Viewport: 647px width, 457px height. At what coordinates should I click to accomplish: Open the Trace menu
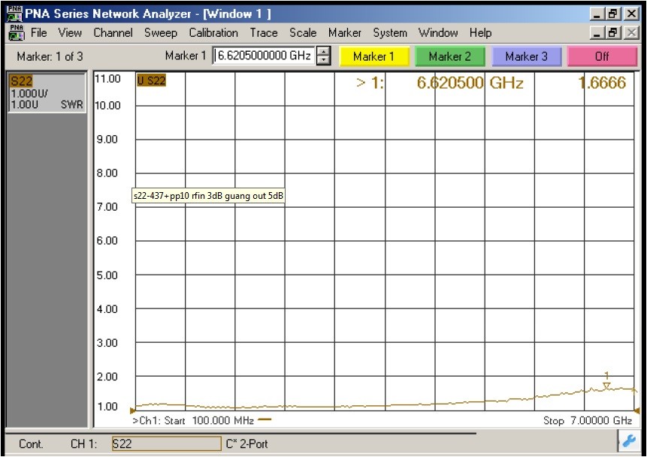click(x=264, y=32)
